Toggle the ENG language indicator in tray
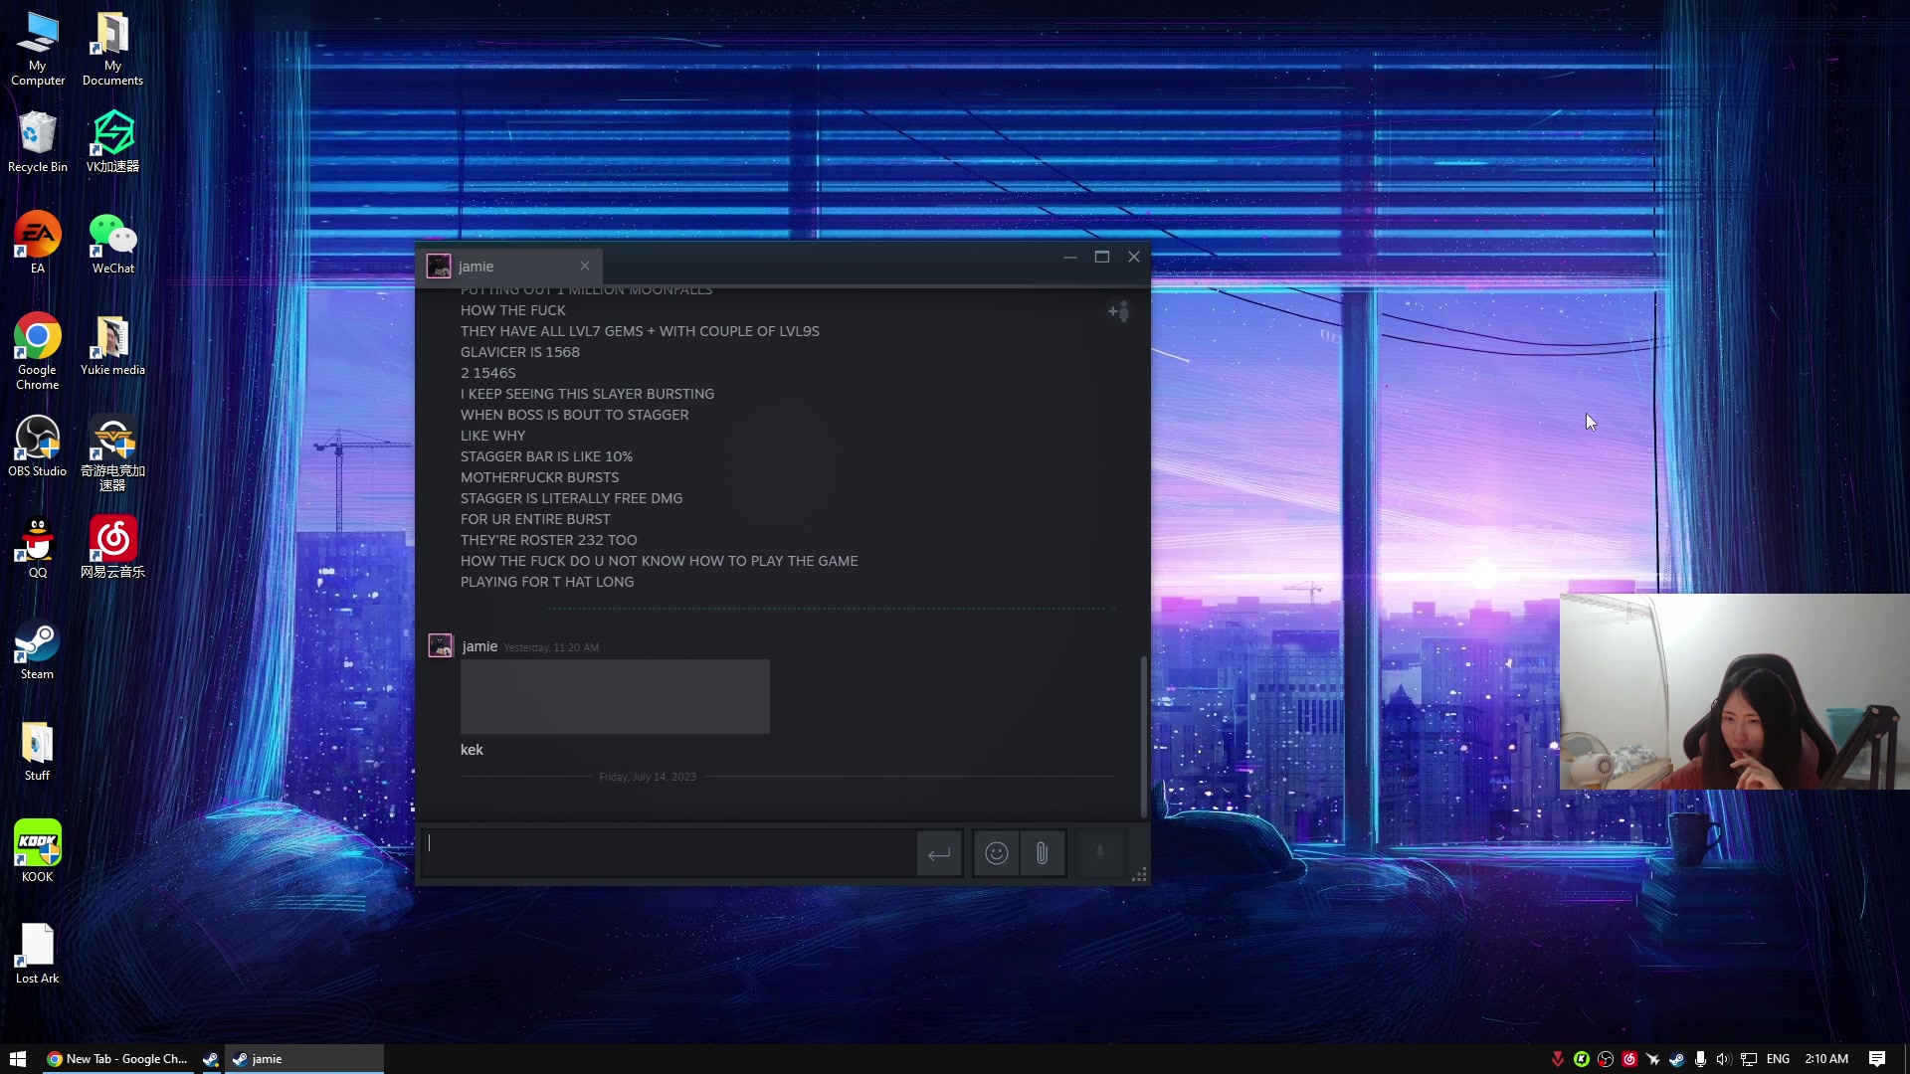The height and width of the screenshot is (1074, 1910). click(x=1778, y=1059)
